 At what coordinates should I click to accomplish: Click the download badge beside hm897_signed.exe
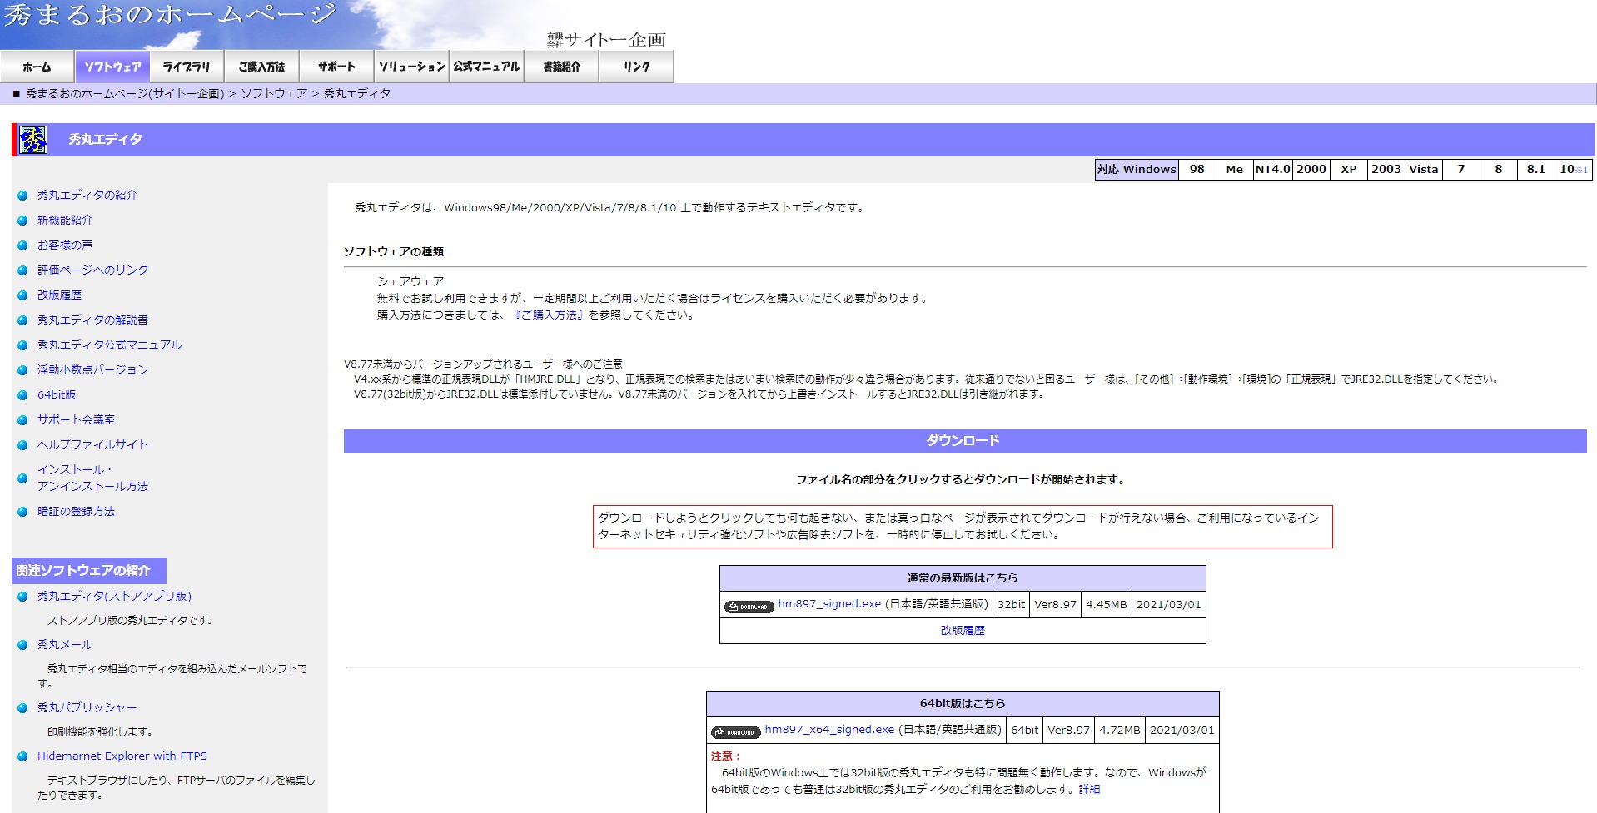749,607
